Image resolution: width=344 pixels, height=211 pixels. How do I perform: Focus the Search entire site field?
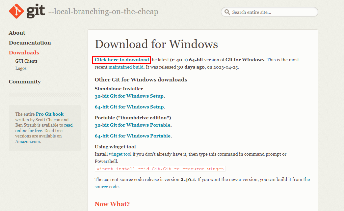pyautogui.click(x=269, y=12)
